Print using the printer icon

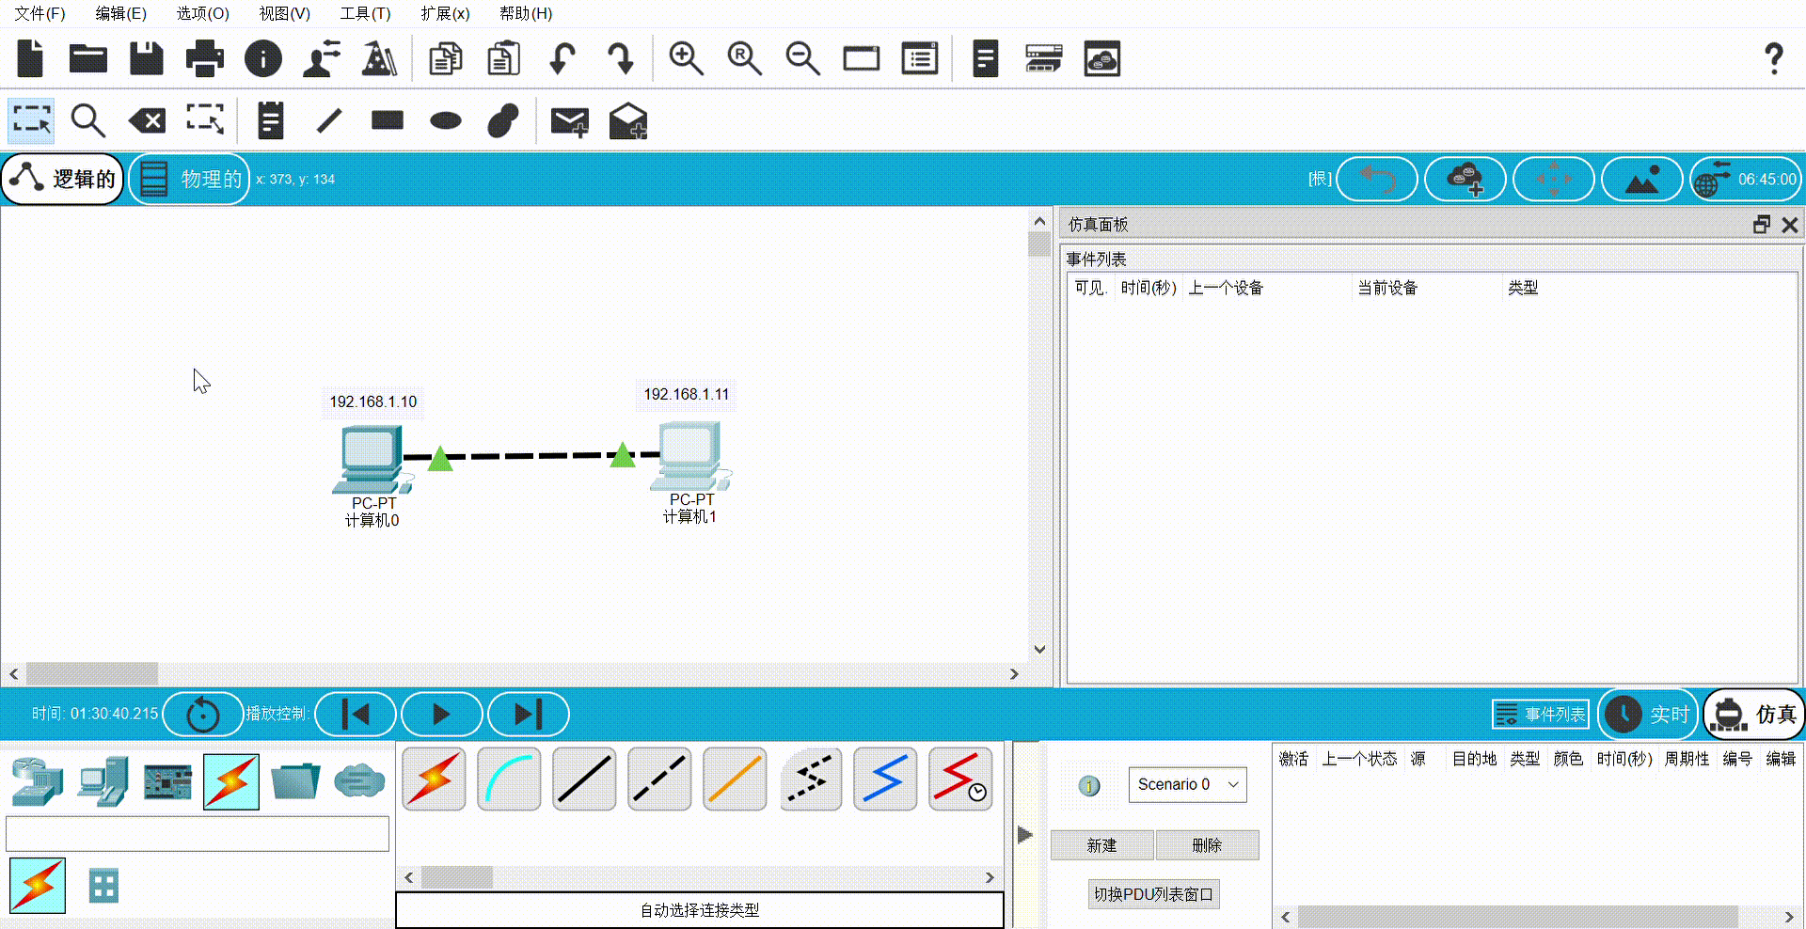(x=205, y=58)
